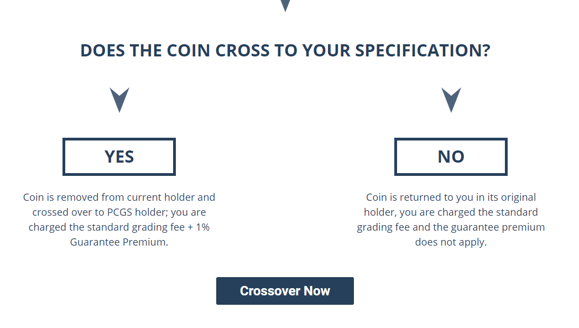Start a submission with Crossover Now

pos(285,291)
